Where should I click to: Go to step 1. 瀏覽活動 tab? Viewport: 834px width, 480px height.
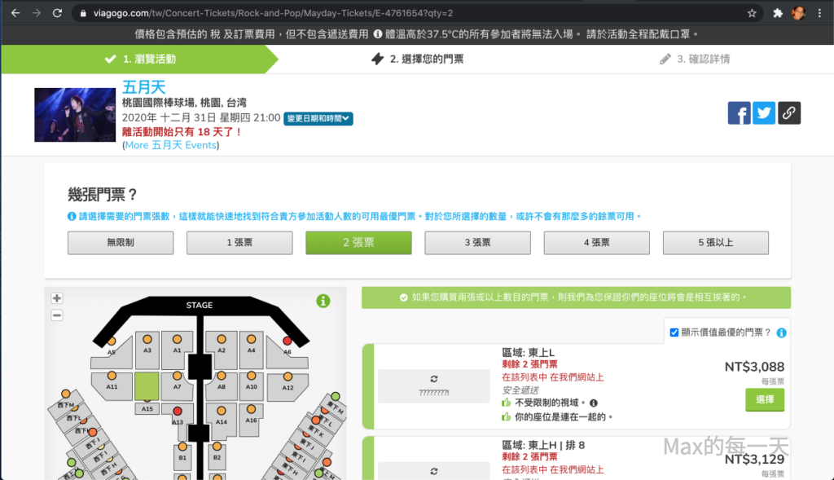[x=140, y=59]
